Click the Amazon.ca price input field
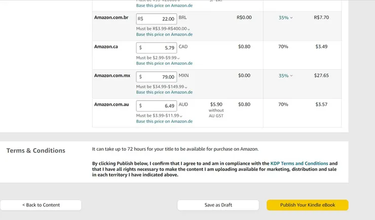Viewport: 375px width, 220px height. (157, 48)
